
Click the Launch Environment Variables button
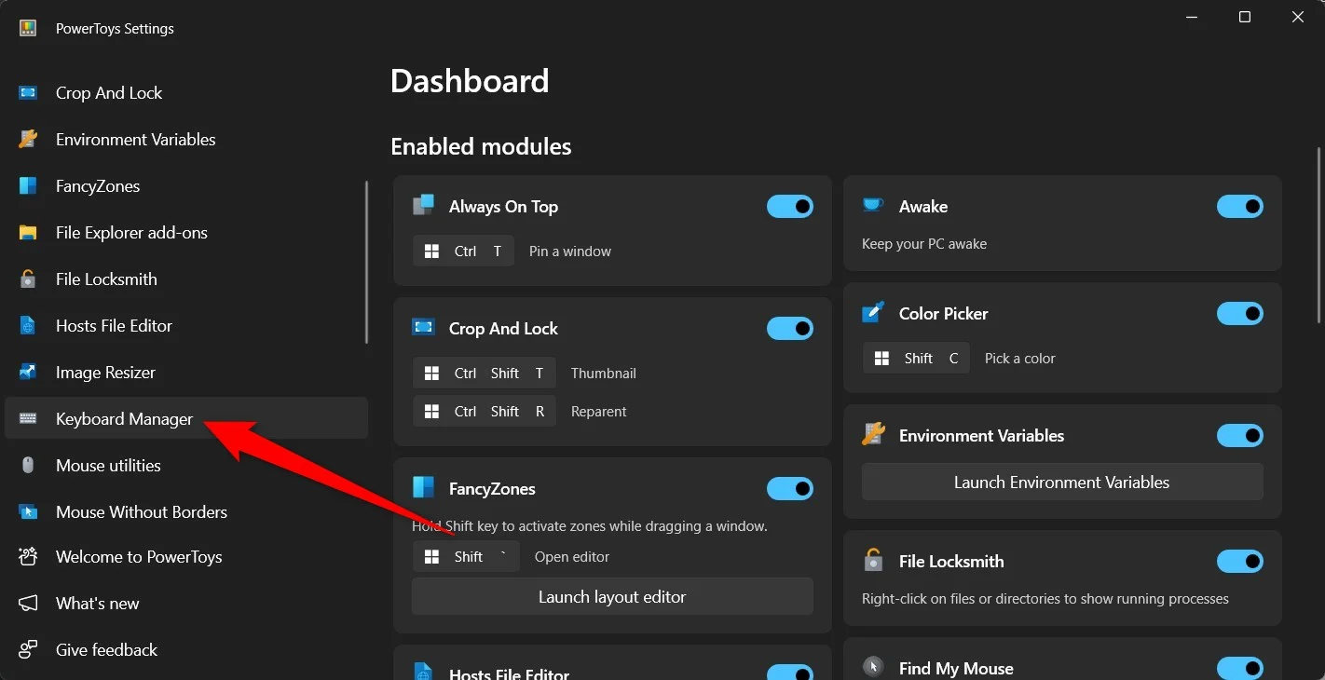click(1062, 483)
